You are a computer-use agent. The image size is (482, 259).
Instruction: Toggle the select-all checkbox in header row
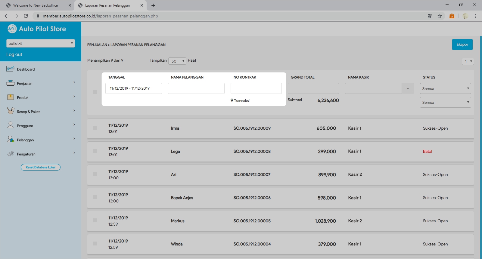tap(95, 92)
